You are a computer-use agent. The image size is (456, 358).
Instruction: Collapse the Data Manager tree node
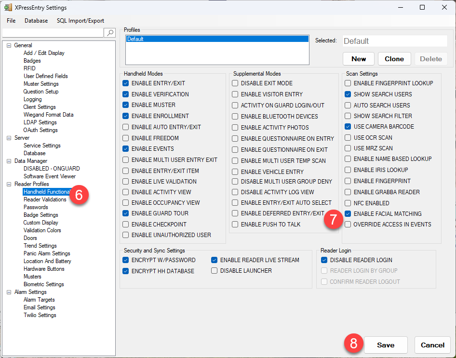coord(9,161)
